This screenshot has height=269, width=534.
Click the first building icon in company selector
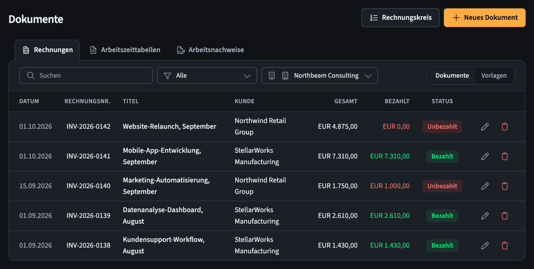(x=272, y=76)
